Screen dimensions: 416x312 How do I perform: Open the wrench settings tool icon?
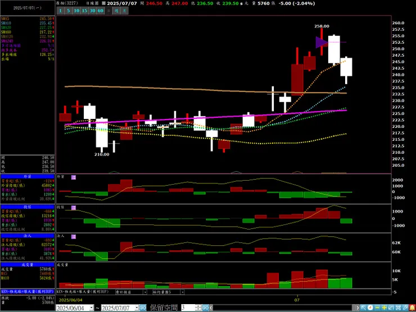[x=405, y=308]
